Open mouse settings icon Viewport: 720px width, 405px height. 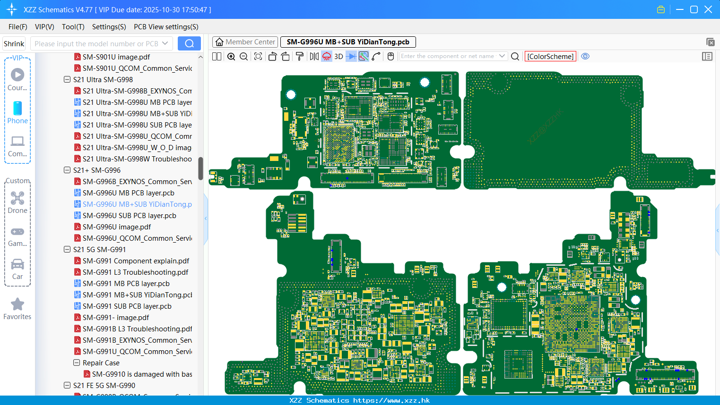[x=390, y=56]
